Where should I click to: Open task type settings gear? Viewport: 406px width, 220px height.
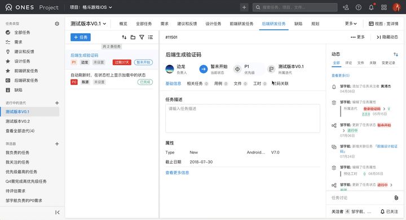[x=57, y=24]
